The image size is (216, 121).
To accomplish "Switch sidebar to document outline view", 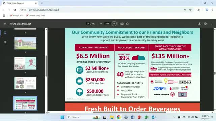I will tap(5, 42).
